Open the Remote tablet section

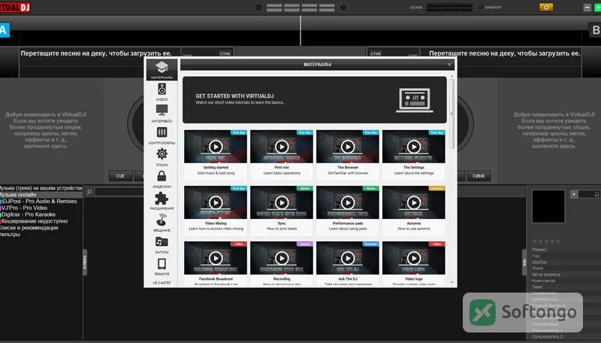[162, 266]
